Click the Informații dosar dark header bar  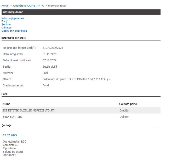coord(81,12)
